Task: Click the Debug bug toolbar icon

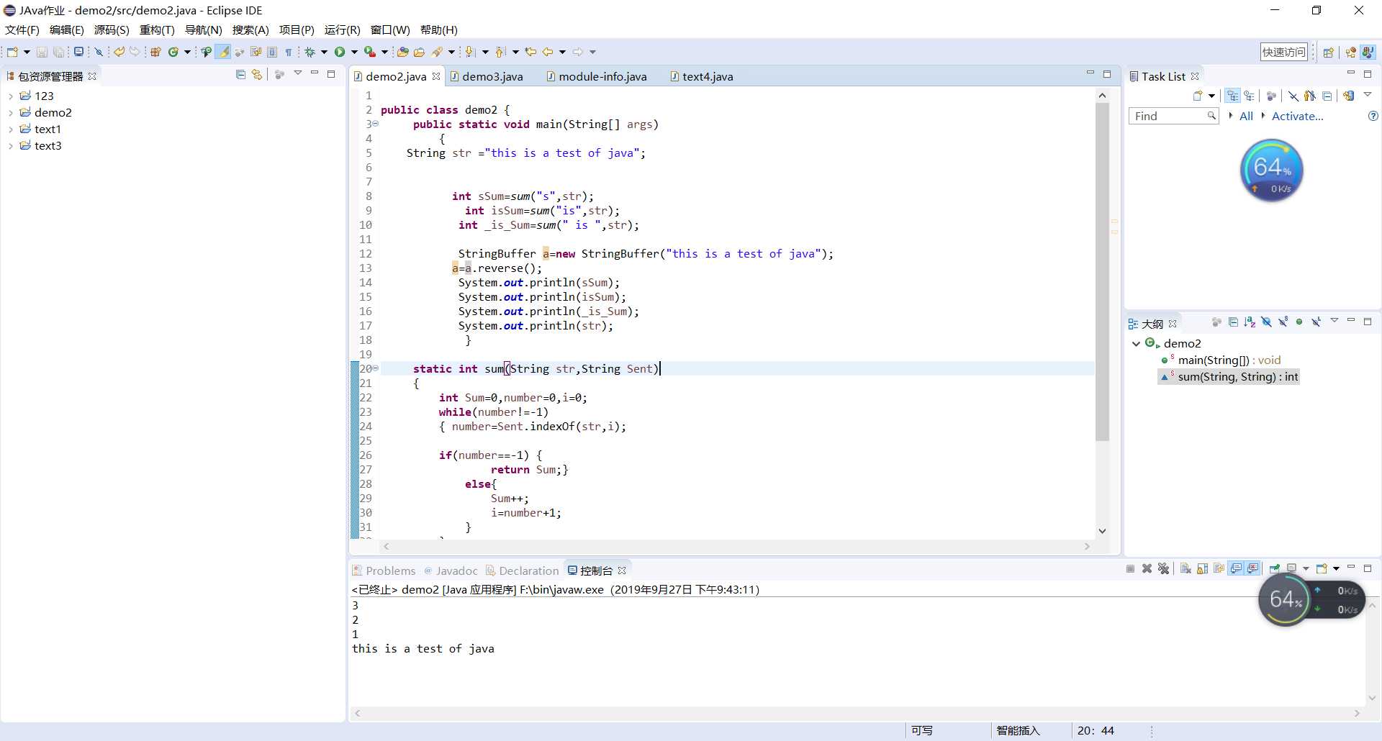Action: coord(310,52)
